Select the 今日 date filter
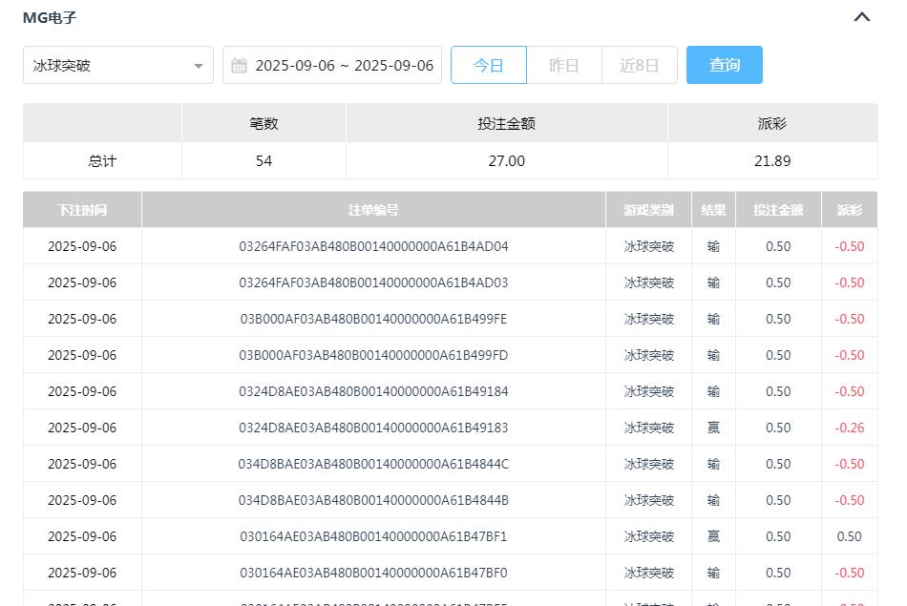The height and width of the screenshot is (606, 907). point(489,65)
